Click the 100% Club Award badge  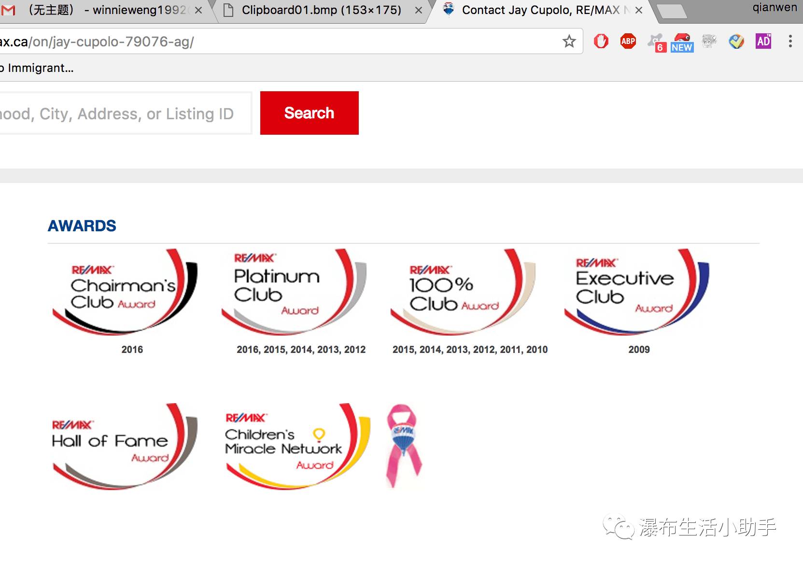point(463,292)
